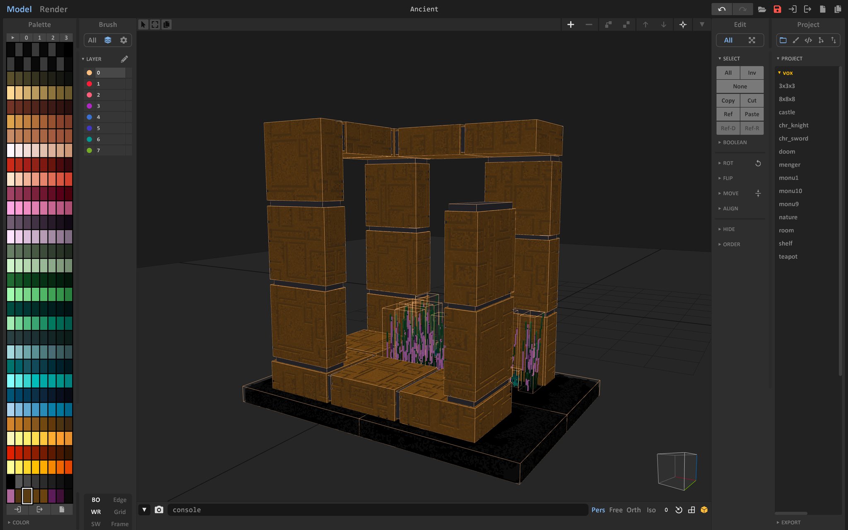Viewport: 848px width, 530px height.
Task: Click the None selection button
Action: pos(740,86)
